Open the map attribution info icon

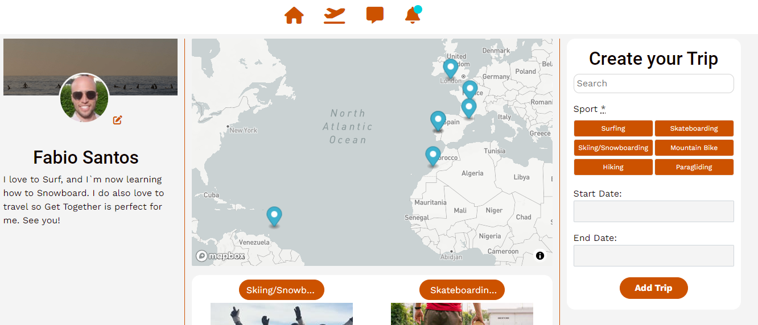click(x=540, y=256)
